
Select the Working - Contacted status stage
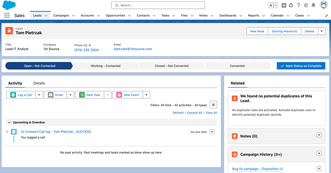pos(106,66)
